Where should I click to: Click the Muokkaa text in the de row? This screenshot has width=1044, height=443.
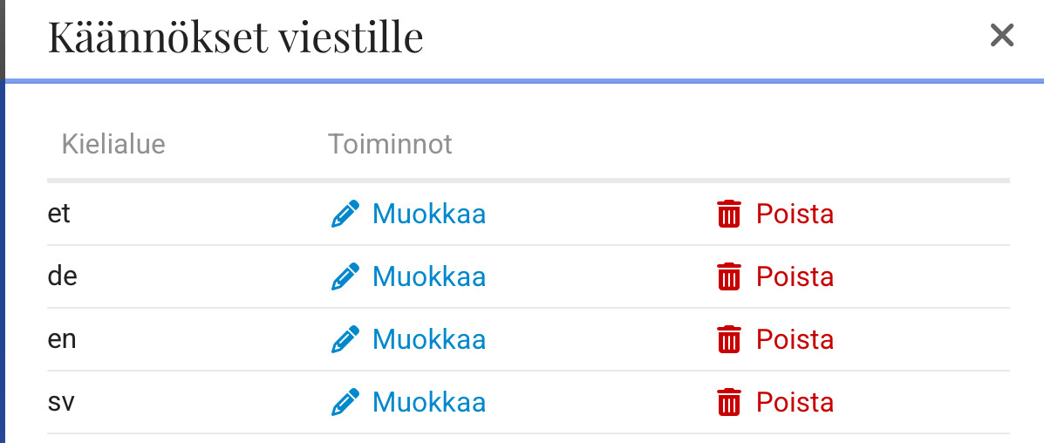click(x=428, y=276)
